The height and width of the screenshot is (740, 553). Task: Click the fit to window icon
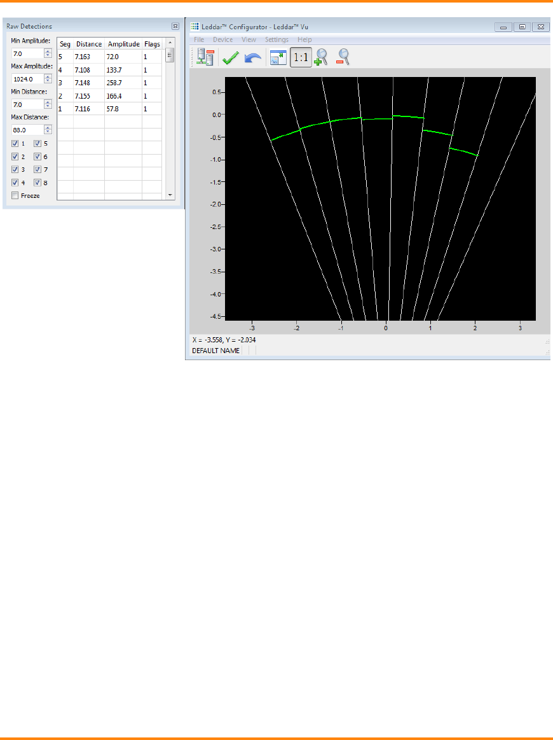point(278,57)
